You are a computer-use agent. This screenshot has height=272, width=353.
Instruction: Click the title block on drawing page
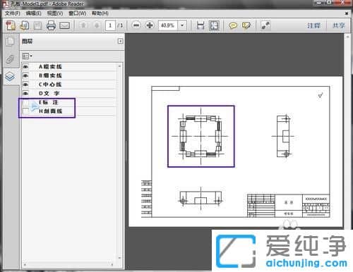tap(289, 206)
